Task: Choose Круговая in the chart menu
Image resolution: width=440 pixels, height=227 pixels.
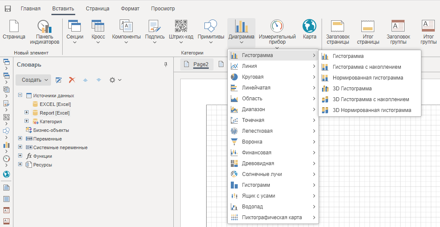Action: pyautogui.click(x=252, y=77)
